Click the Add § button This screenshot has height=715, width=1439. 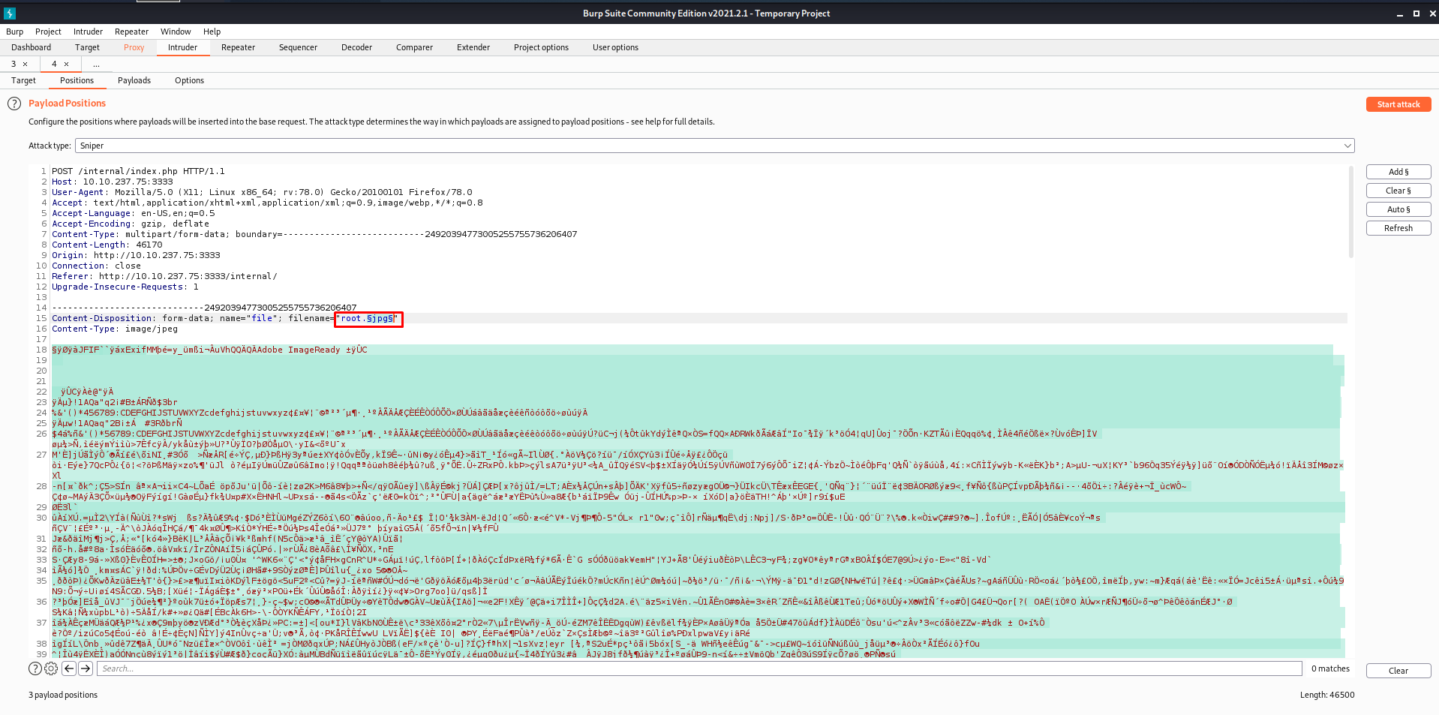pyautogui.click(x=1398, y=172)
